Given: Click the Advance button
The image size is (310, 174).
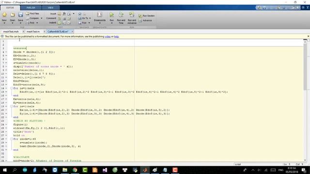Looking at the screenshot, I should (145, 20).
